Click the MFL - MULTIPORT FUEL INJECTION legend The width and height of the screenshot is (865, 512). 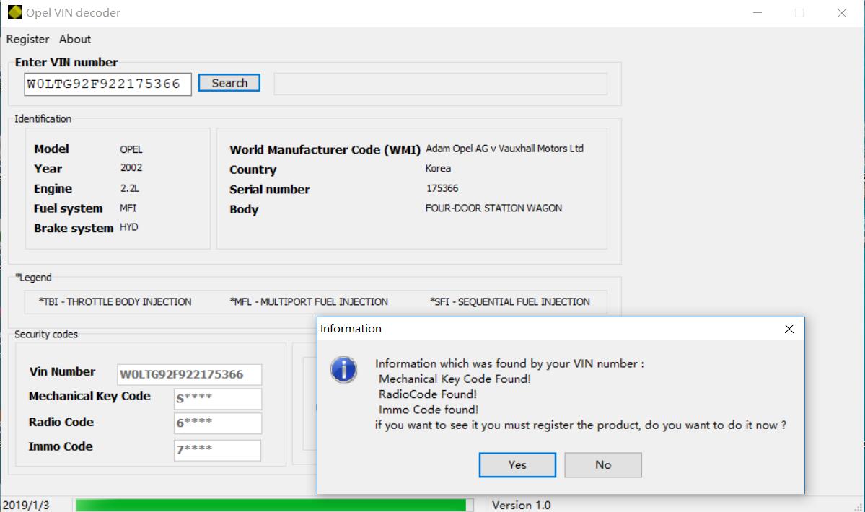(308, 301)
